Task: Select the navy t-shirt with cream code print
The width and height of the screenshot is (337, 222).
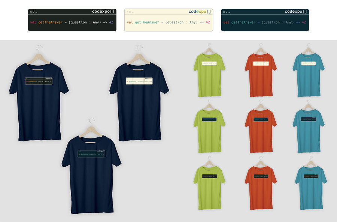Action: point(139,102)
